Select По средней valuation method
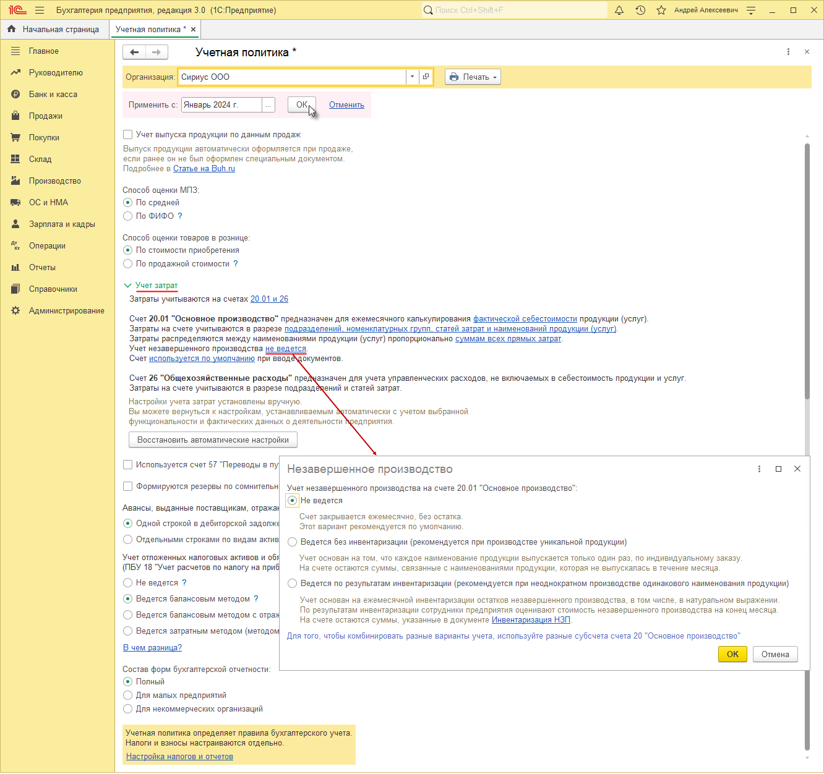This screenshot has width=824, height=774. pyautogui.click(x=127, y=202)
